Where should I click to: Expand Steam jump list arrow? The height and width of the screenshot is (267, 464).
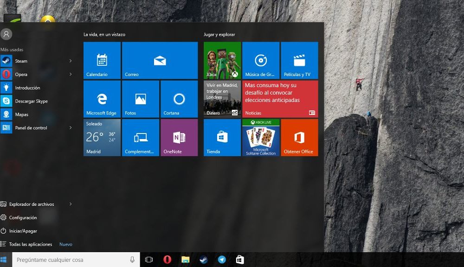coord(71,61)
